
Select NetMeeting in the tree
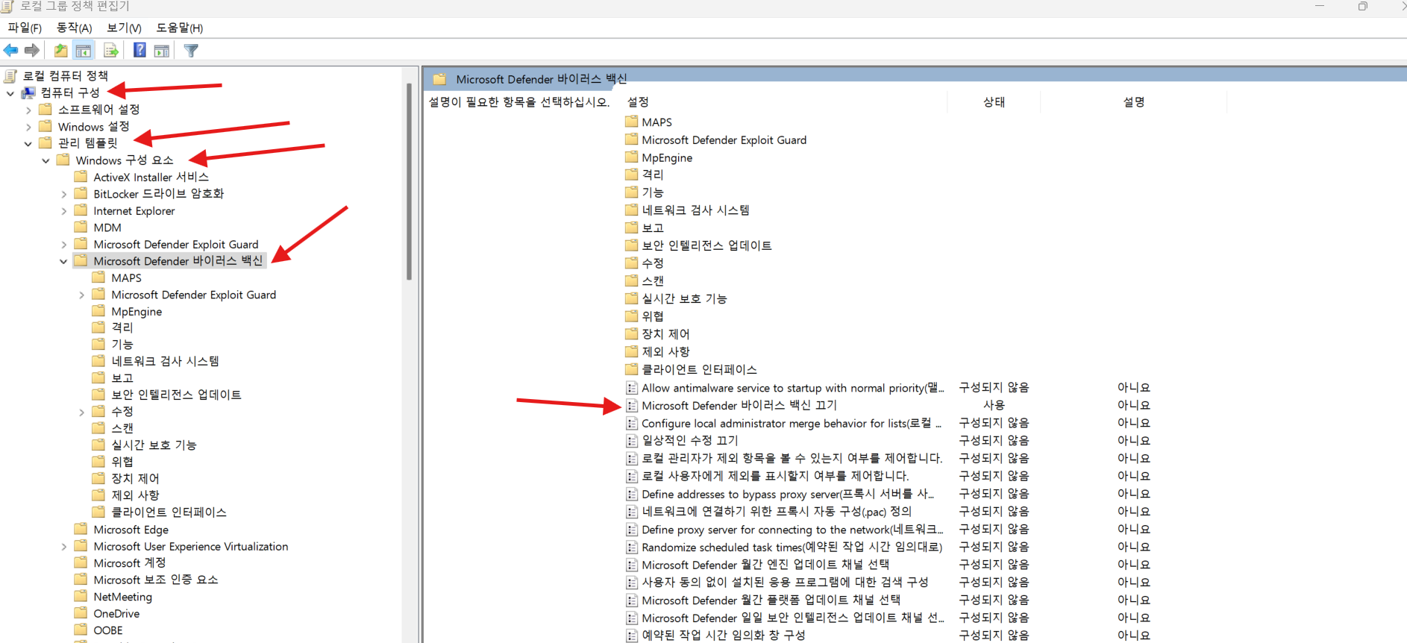(122, 597)
